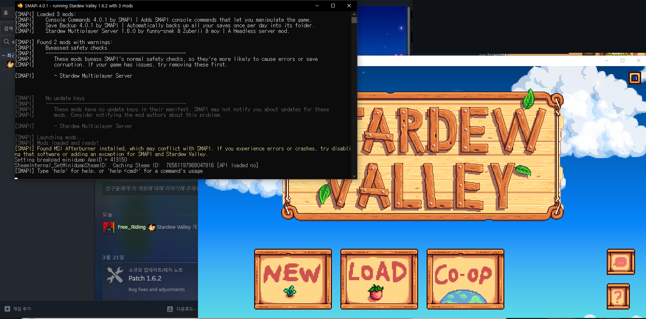Click the SMAPI console scrollbar down arrow
Screen dimensions: 646x319
click(x=354, y=176)
